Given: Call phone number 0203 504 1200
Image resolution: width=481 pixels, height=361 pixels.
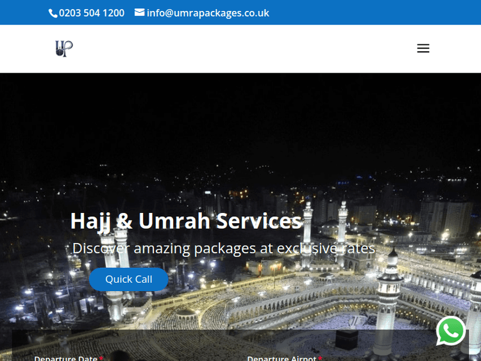Looking at the screenshot, I should 92,13.
